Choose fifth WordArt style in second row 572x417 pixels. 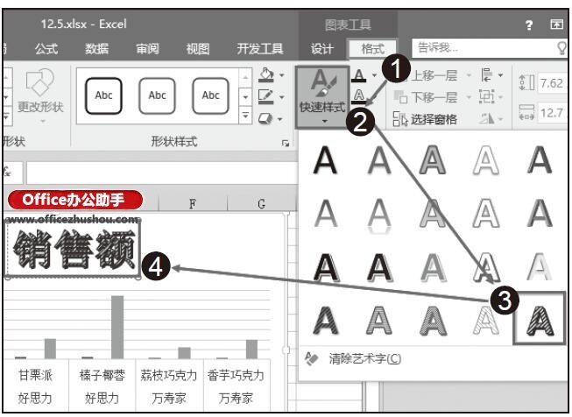(x=540, y=213)
